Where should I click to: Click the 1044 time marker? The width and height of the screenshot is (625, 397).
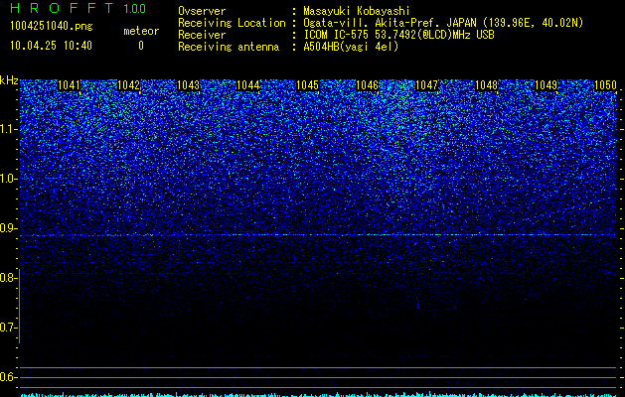click(248, 85)
